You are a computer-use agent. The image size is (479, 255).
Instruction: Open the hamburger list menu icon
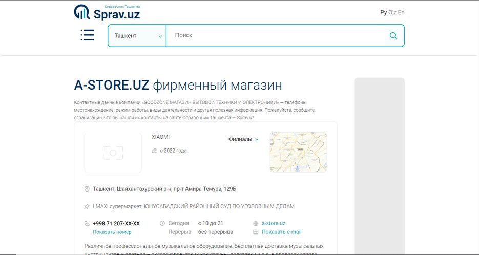(88, 35)
